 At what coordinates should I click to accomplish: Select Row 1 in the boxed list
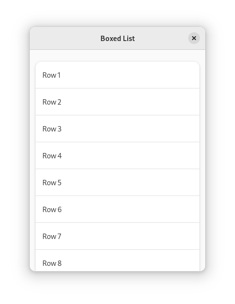(x=117, y=75)
